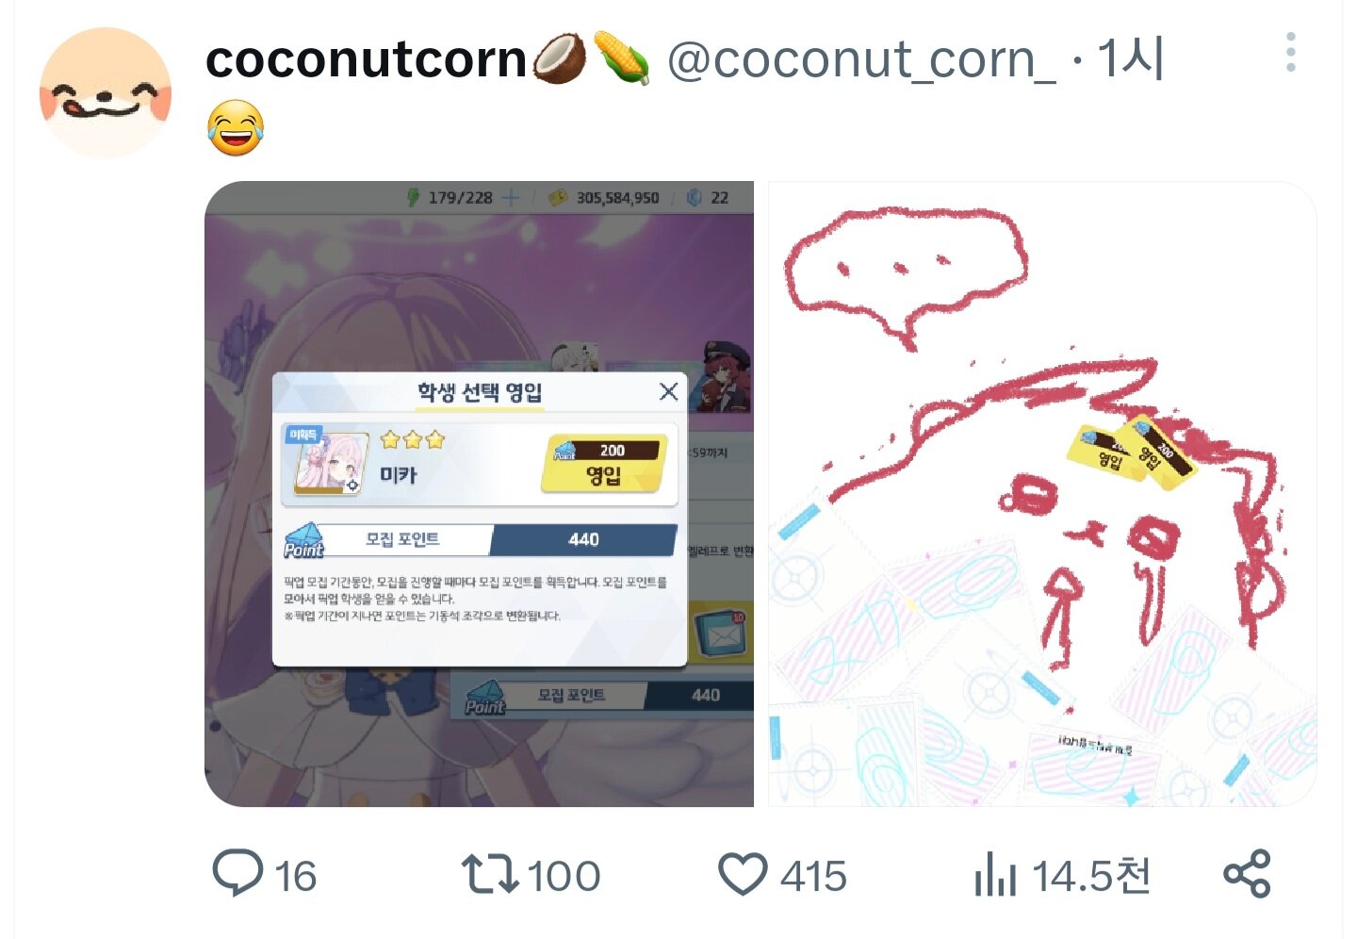Open the game screenshot image on left
The width and height of the screenshot is (1357, 939).
[x=479, y=494]
